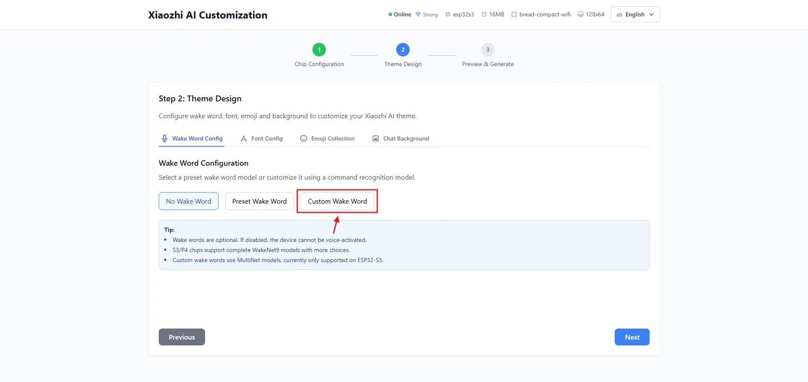
Task: Click the 16MB flash memory icon
Action: (x=484, y=14)
